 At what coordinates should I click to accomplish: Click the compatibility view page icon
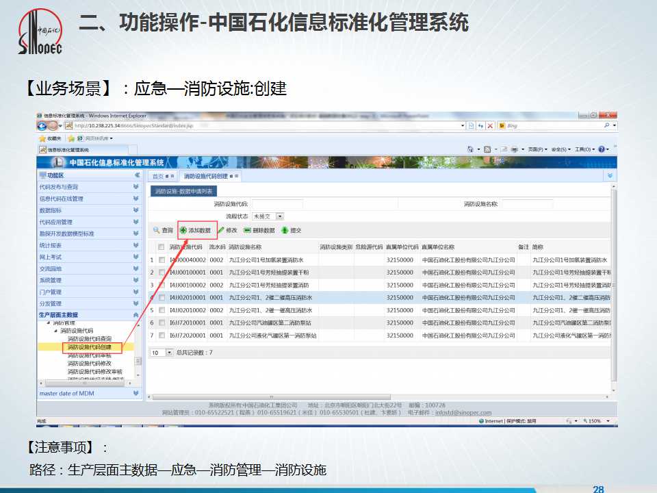472,126
